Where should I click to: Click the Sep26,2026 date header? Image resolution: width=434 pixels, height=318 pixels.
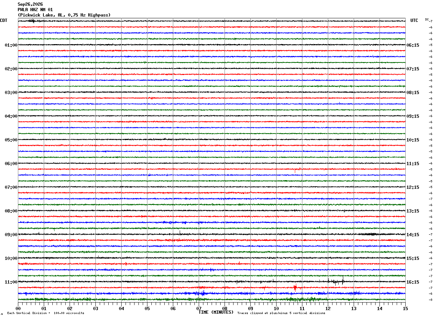pos(30,4)
